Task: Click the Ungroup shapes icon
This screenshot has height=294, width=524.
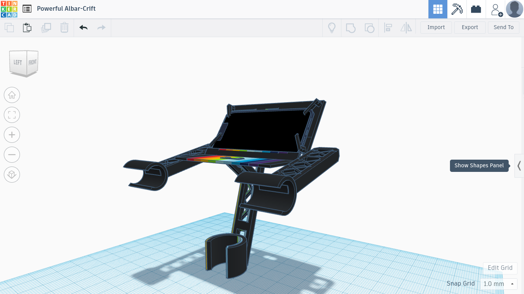Action: tap(369, 28)
